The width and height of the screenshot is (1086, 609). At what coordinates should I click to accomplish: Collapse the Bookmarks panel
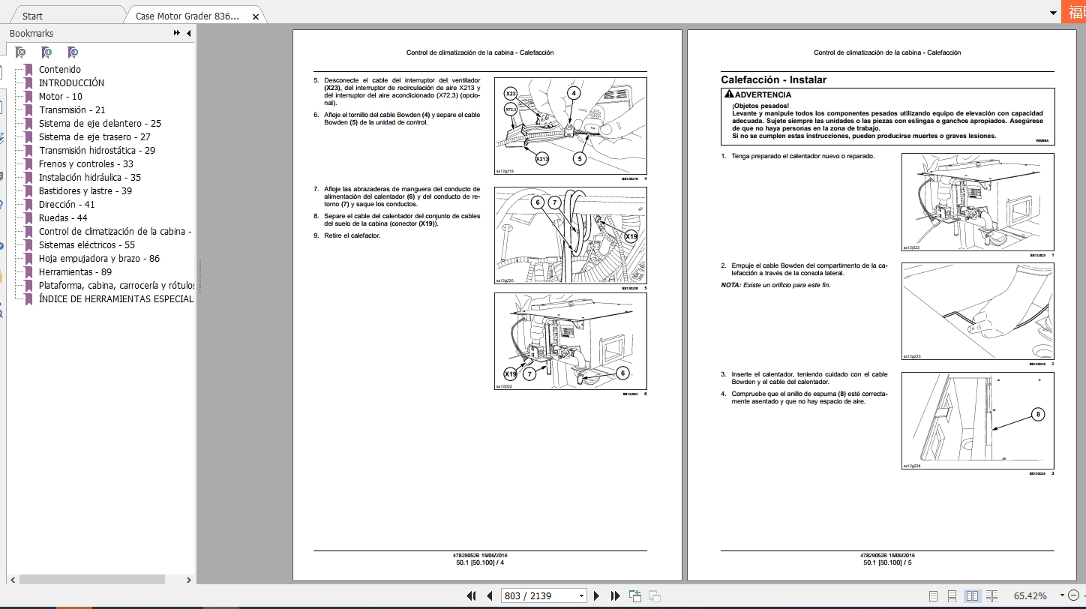click(x=188, y=33)
